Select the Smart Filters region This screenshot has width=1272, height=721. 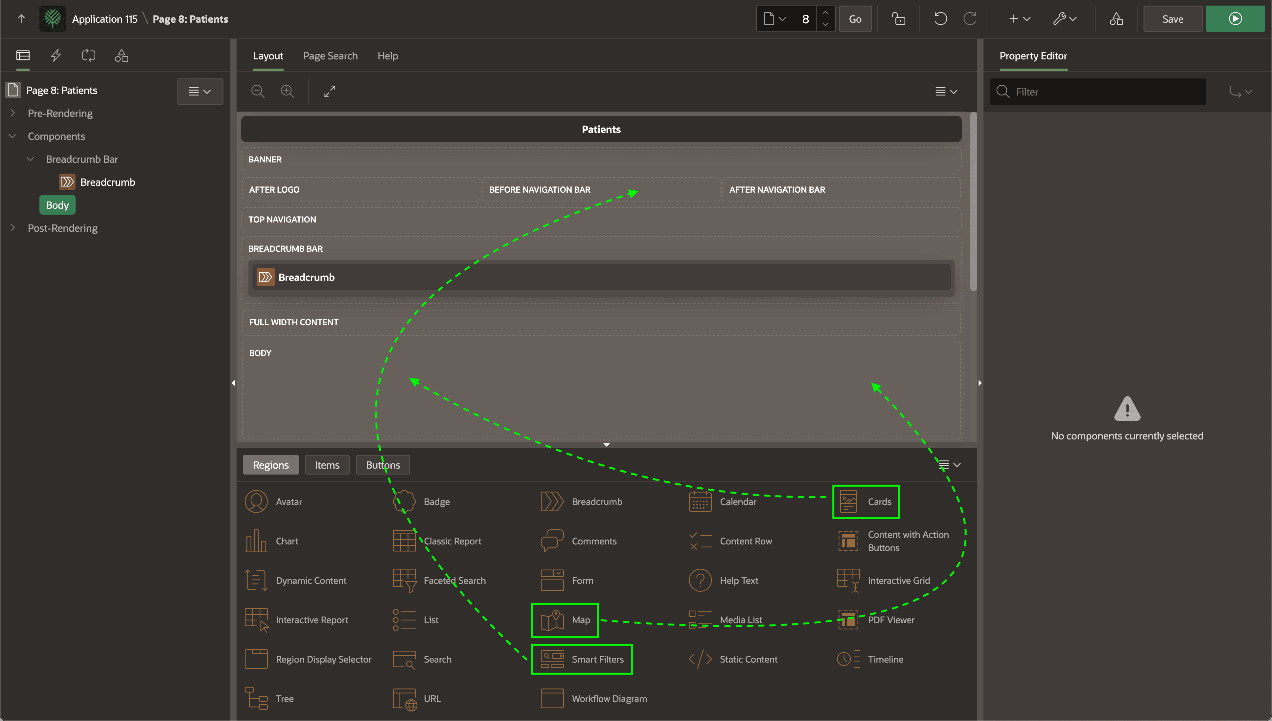(582, 659)
